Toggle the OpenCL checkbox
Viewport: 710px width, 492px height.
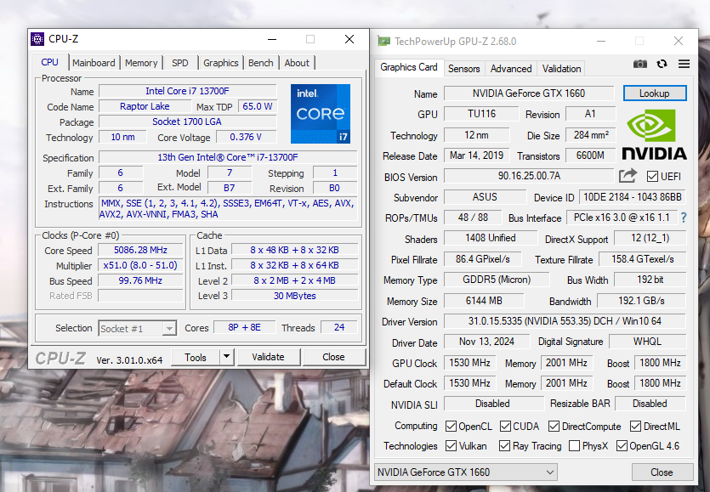tap(451, 427)
